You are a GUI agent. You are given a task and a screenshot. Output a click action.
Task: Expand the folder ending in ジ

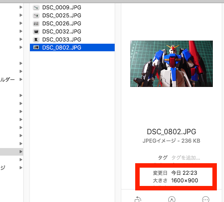[21, 168]
